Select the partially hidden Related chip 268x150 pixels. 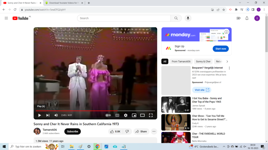click(219, 61)
